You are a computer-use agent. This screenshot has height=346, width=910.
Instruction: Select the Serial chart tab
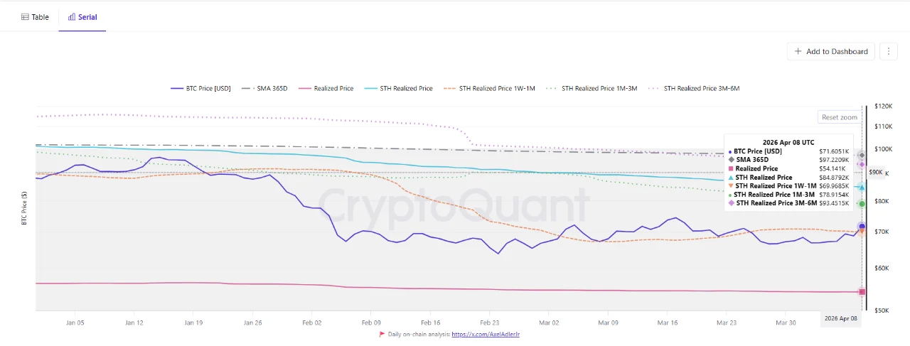(82, 16)
